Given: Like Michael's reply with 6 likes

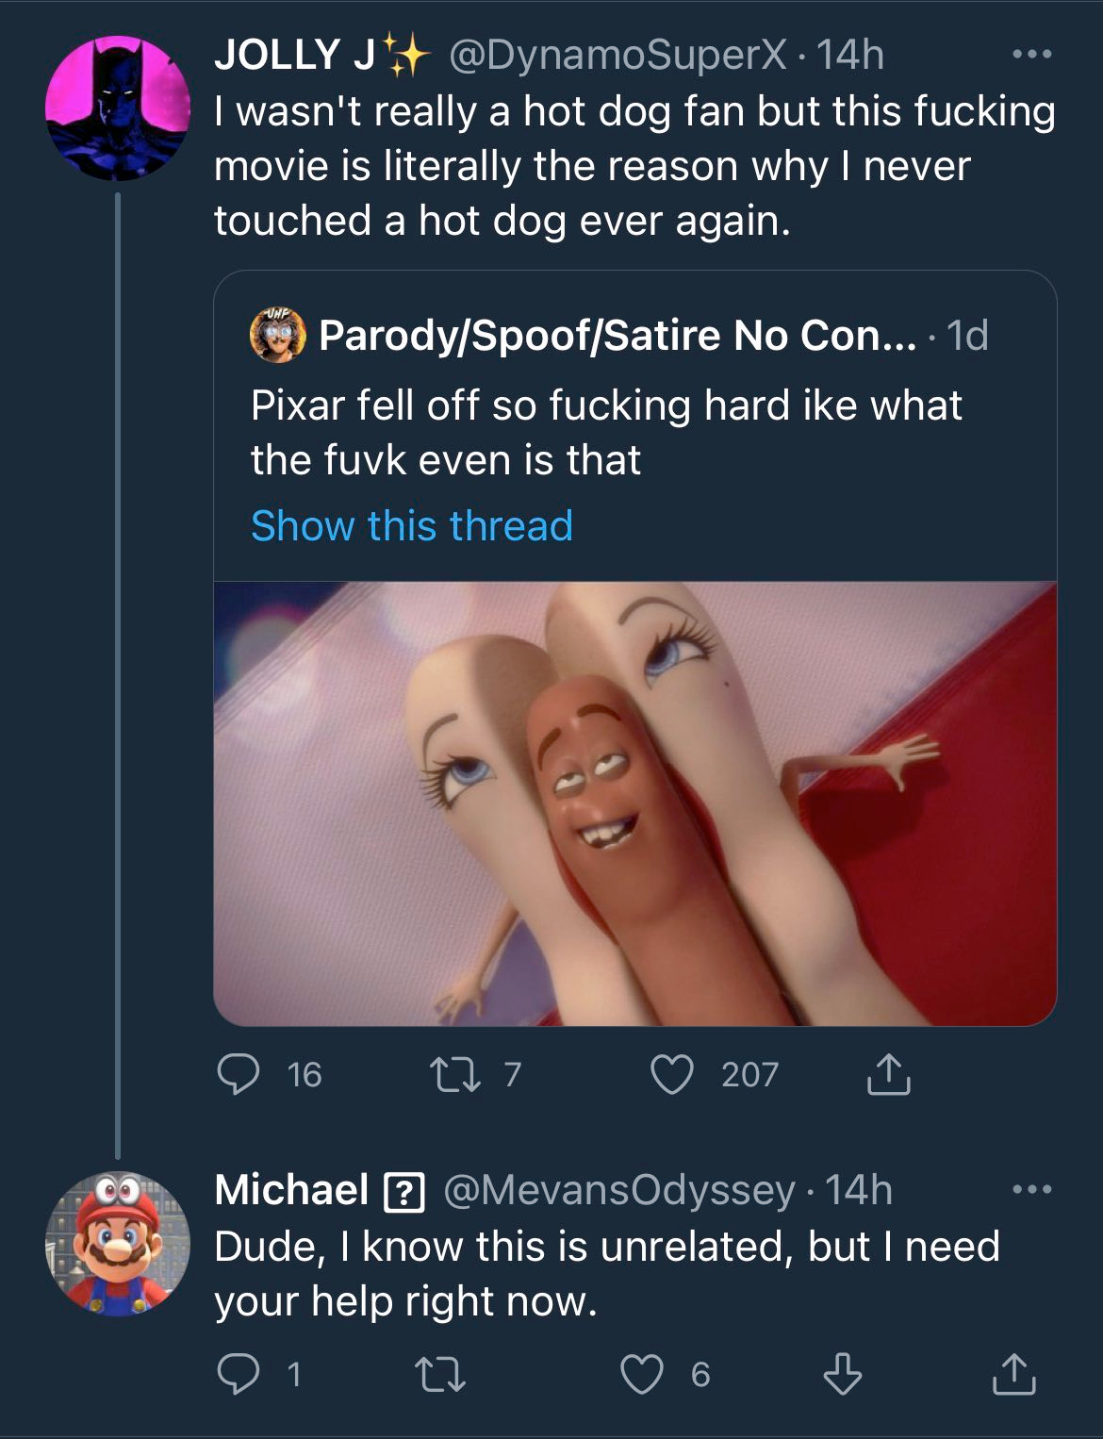Looking at the screenshot, I should (x=642, y=1374).
